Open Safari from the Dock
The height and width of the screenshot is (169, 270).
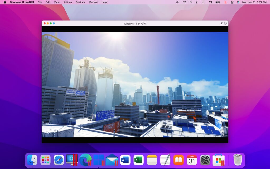coord(59,160)
